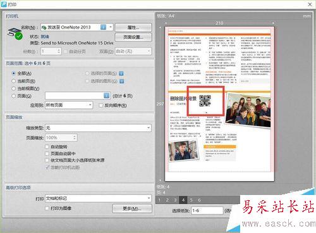The width and height of the screenshot is (316, 233).
Task: Click info icon beside selected graphics option
Action: coord(121,81)
